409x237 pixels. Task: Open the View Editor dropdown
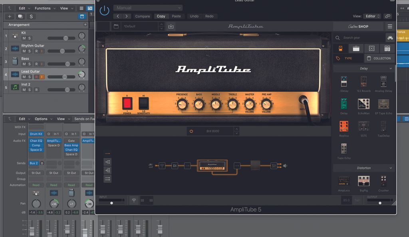(372, 16)
